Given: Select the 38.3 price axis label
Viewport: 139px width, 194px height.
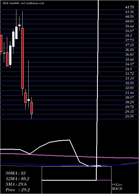Looking at the screenshot, I should pyautogui.click(x=128, y=36).
